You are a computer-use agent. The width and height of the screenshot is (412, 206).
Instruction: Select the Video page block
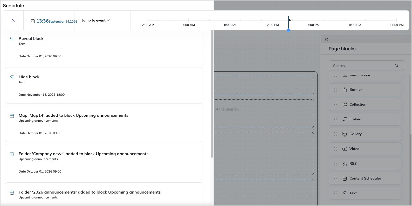pyautogui.click(x=365, y=149)
